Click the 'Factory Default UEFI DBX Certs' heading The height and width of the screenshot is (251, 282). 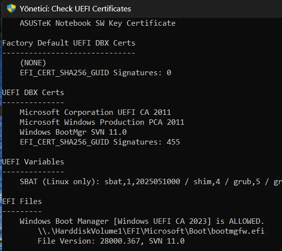[69, 43]
